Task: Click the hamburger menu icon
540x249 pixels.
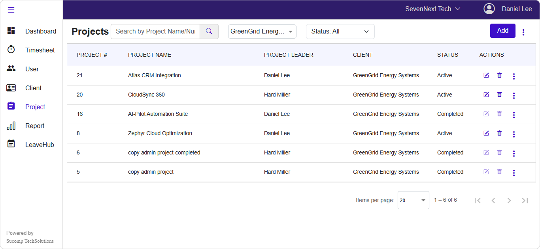Action: (11, 10)
